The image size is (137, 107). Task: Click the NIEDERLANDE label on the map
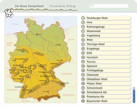click(9, 44)
